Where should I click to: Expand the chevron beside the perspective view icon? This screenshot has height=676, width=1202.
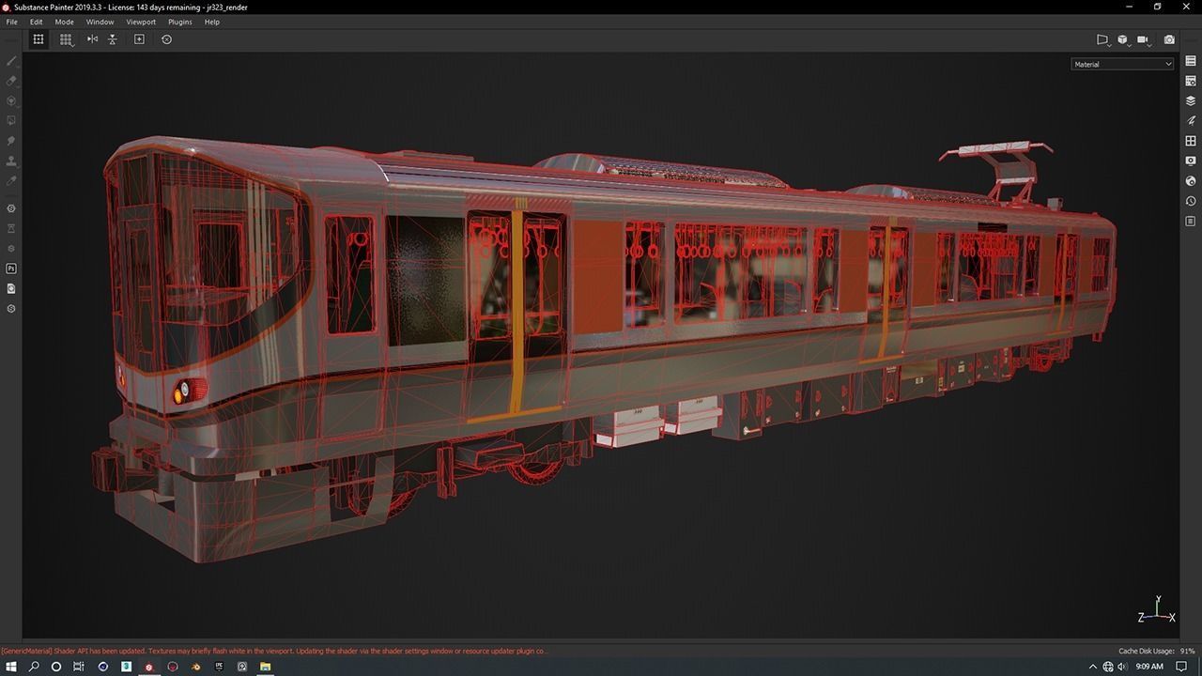click(x=1109, y=46)
